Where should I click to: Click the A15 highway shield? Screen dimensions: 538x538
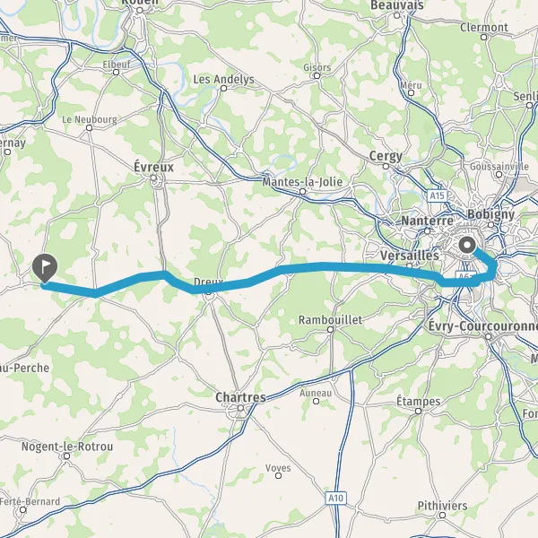pos(438,195)
